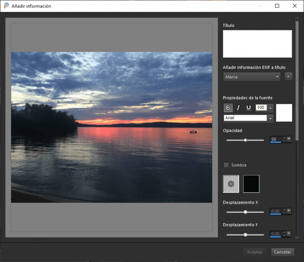Image resolution: width=304 pixels, height=262 pixels.
Task: Click the panel scrollbar up arrow
Action: [x=297, y=18]
